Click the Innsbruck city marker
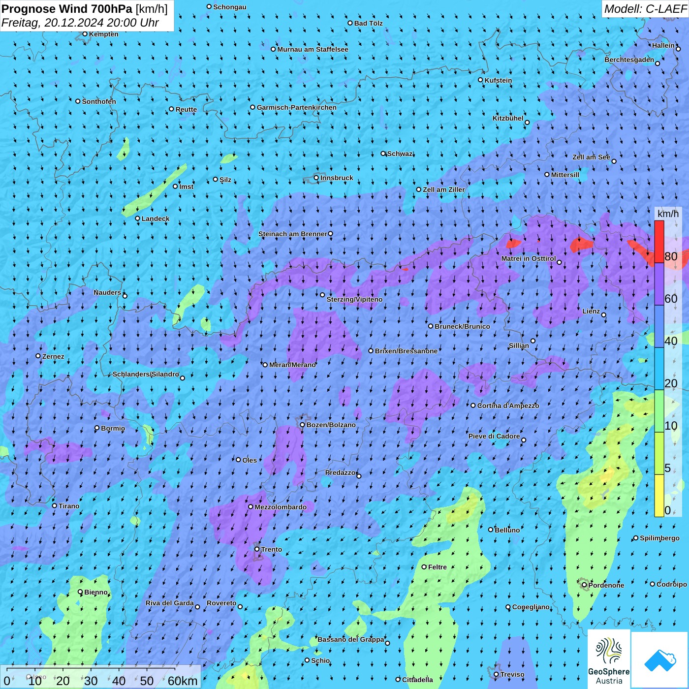The image size is (689, 689). click(316, 178)
